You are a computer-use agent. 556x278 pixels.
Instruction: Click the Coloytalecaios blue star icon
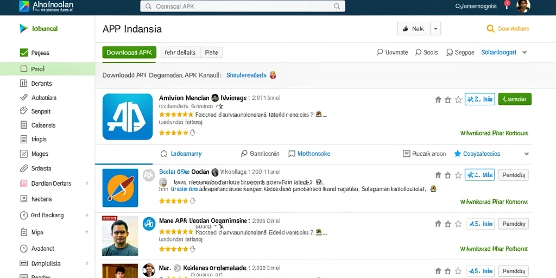coord(457,154)
